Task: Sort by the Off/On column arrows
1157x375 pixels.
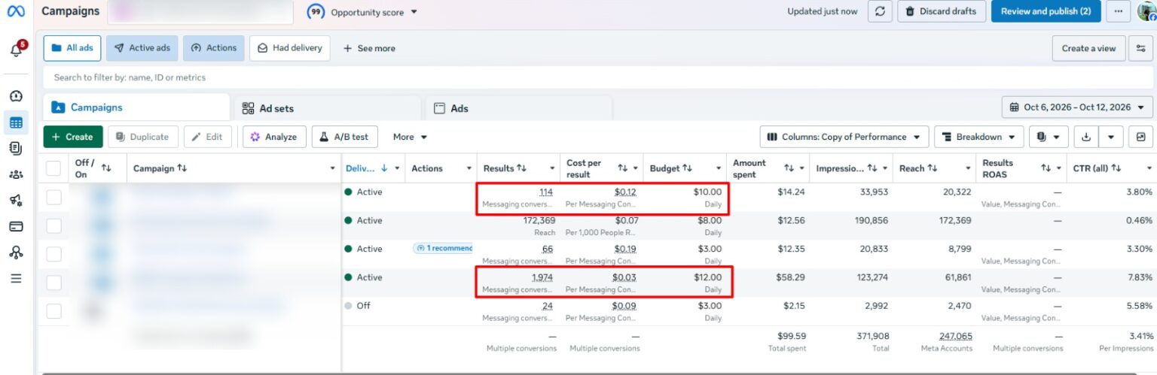Action: pos(106,168)
